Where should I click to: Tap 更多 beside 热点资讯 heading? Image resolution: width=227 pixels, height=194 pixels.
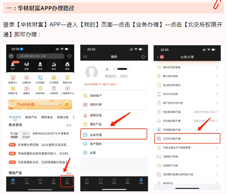pos(69,125)
